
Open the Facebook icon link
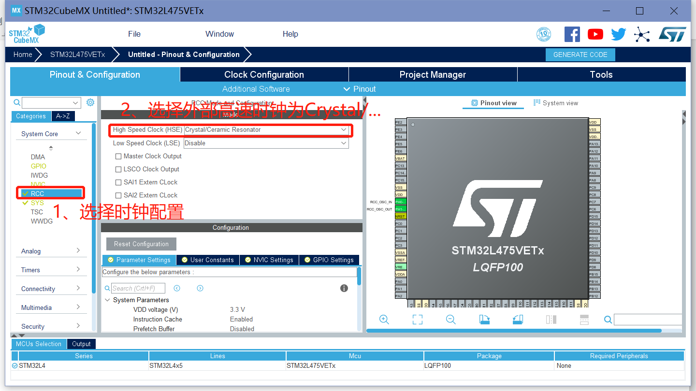[572, 34]
